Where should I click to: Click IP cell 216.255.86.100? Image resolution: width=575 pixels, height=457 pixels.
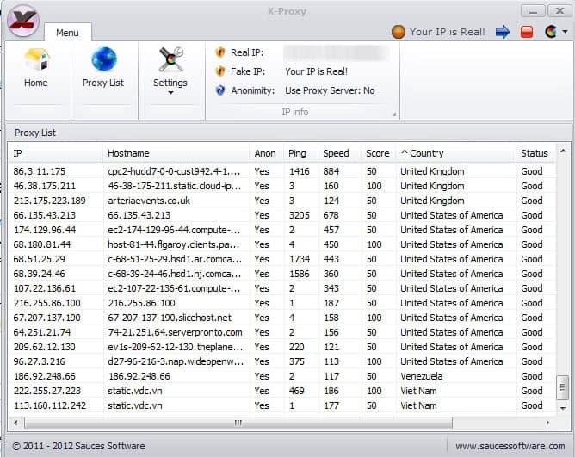tap(47, 303)
